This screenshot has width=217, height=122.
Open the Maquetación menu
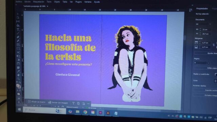pos(39,2)
